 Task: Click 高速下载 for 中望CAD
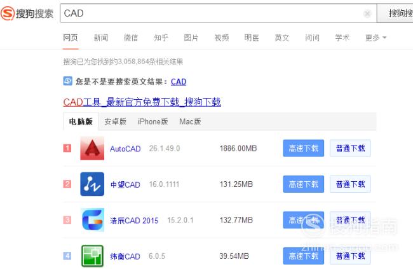pos(304,184)
